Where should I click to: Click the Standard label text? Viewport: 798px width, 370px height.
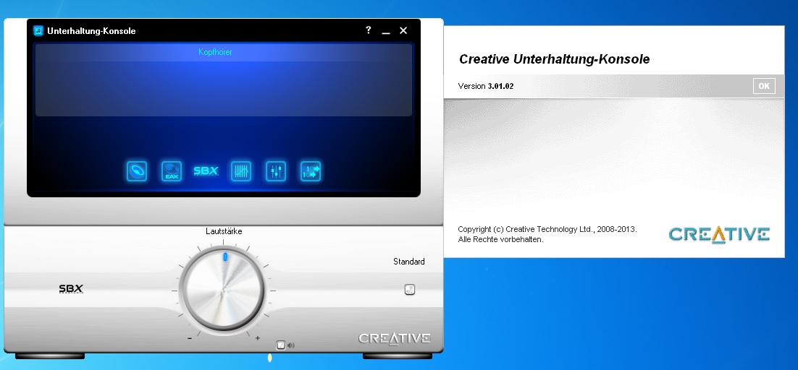pos(408,262)
